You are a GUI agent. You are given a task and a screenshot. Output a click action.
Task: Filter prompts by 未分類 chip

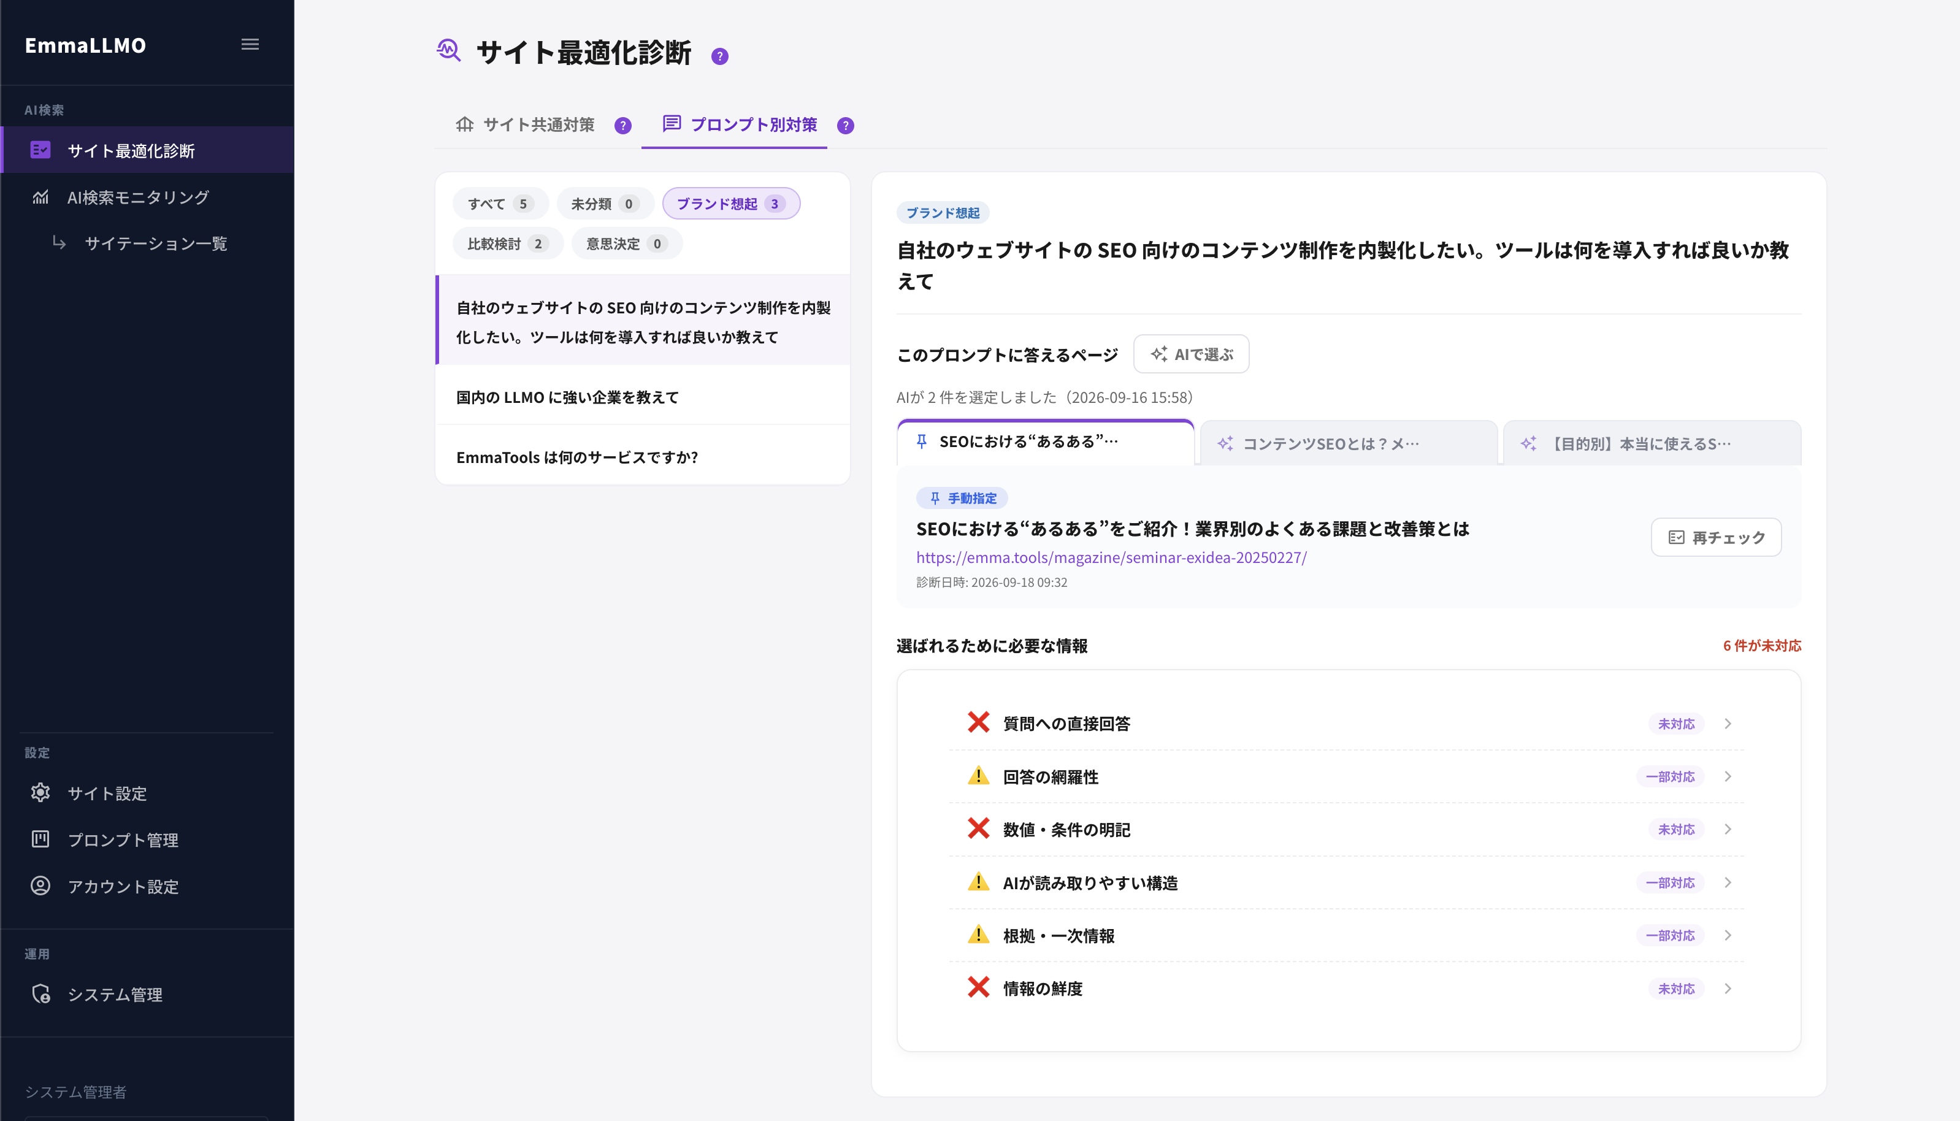605,203
